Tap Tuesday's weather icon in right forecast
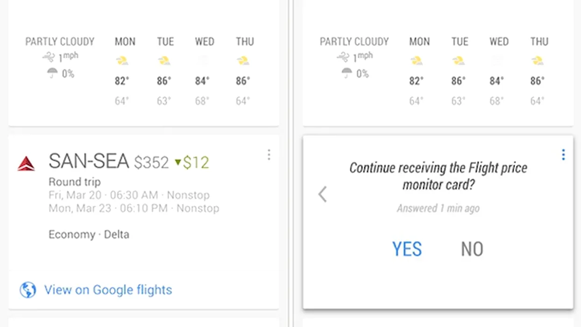The image size is (581, 327). click(x=459, y=61)
